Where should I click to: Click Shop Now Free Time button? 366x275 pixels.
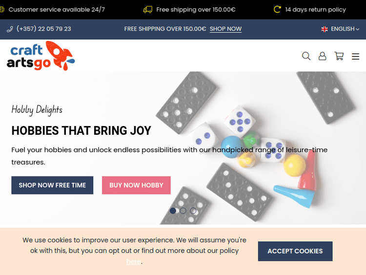pos(52,185)
